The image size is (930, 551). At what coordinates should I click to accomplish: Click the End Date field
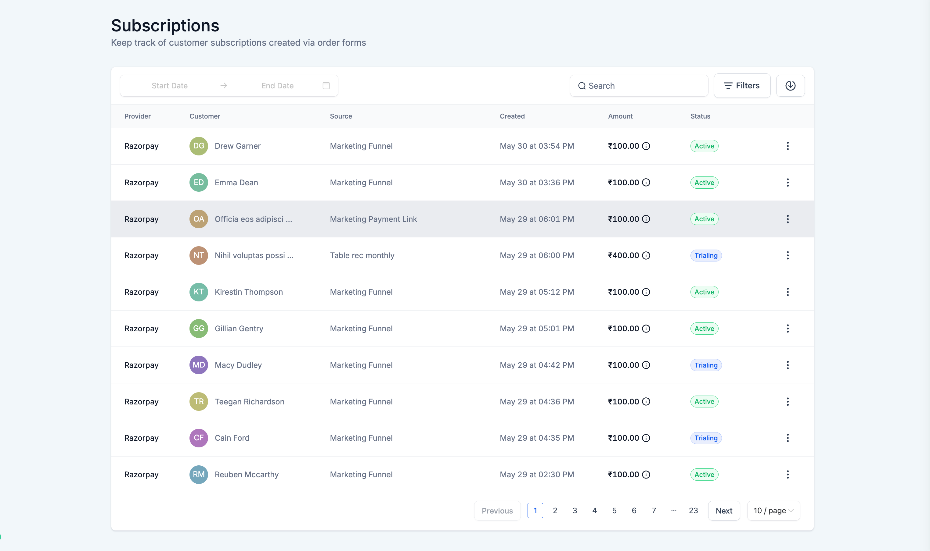pyautogui.click(x=277, y=86)
